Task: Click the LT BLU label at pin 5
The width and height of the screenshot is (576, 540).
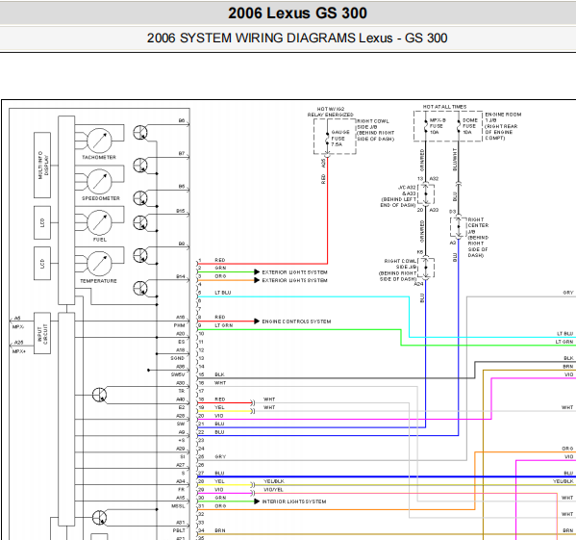Action: pos(223,293)
